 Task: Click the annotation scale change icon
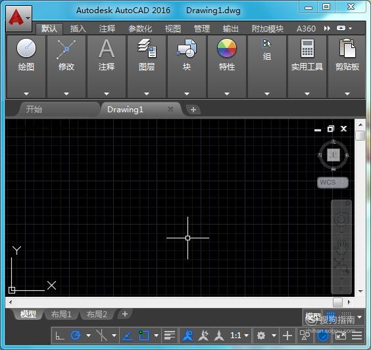[219, 336]
